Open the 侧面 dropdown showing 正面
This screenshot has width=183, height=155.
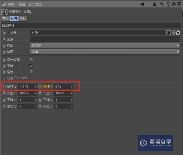105,51
